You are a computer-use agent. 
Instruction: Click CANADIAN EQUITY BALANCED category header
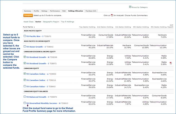[x=36, y=91]
